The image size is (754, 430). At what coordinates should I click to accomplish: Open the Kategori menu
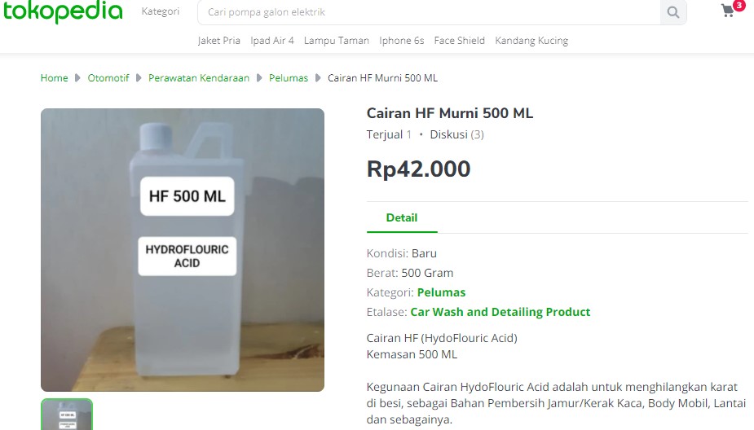pyautogui.click(x=161, y=12)
